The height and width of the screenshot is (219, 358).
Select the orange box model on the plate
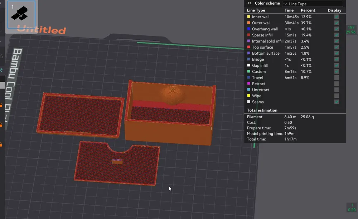pyautogui.click(x=170, y=113)
